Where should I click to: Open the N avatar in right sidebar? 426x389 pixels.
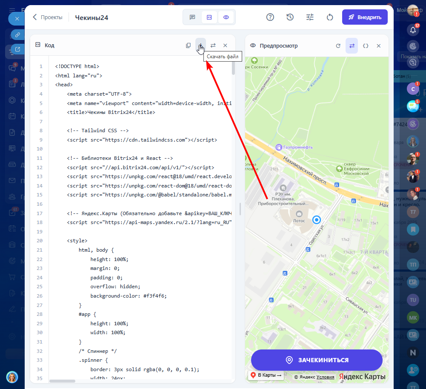[x=413, y=352]
